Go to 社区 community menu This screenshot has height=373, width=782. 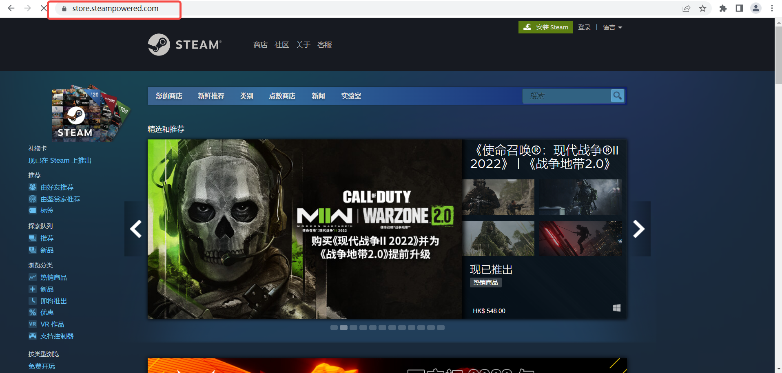tap(281, 45)
